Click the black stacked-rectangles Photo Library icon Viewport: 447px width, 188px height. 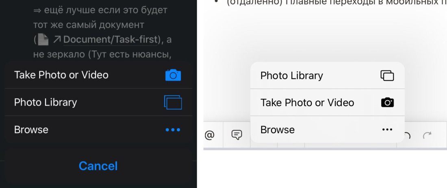(387, 76)
